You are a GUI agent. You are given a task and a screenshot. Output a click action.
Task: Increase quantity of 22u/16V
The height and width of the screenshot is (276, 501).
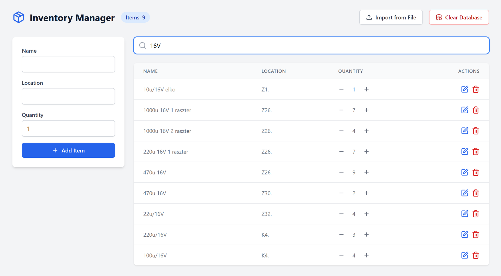[366, 214]
